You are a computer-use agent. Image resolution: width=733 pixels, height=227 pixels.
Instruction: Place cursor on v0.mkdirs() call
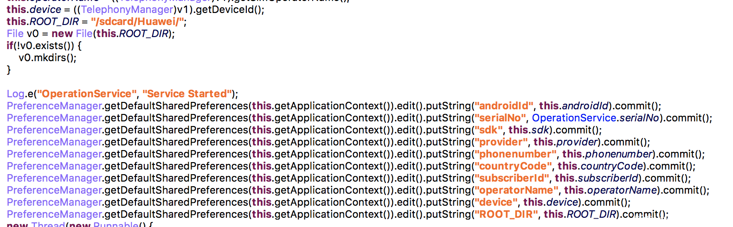coord(47,58)
